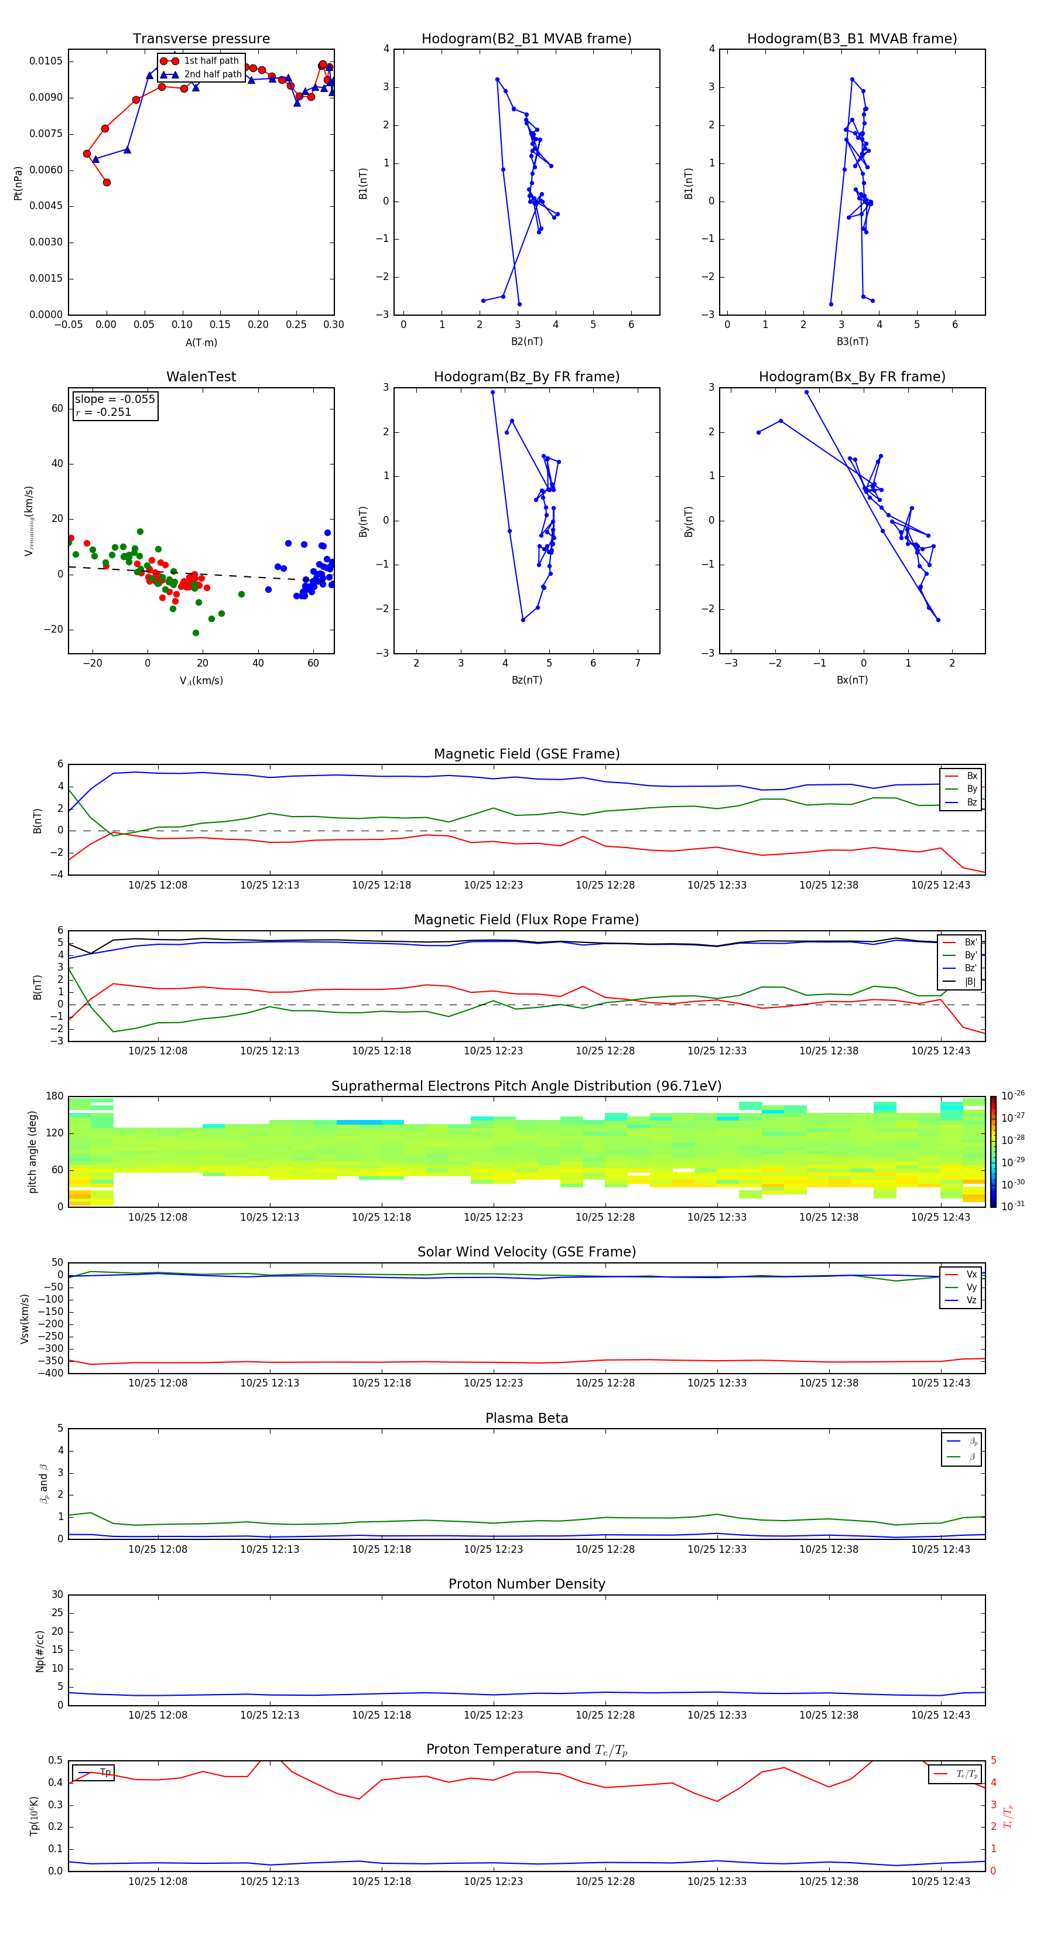The height and width of the screenshot is (1933, 1054).
Task: Click the slope = -0.055 annotation box
Action: point(115,405)
